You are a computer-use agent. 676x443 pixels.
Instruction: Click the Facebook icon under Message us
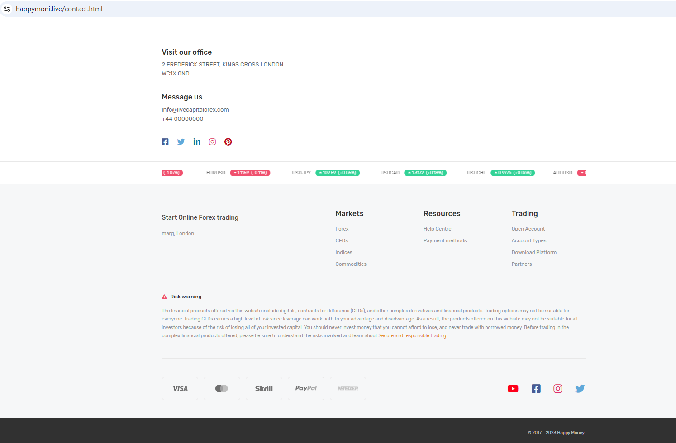pyautogui.click(x=165, y=142)
